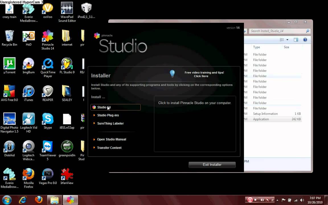
Task: Select the Application 242 KB file row
Action: click(x=273, y=119)
